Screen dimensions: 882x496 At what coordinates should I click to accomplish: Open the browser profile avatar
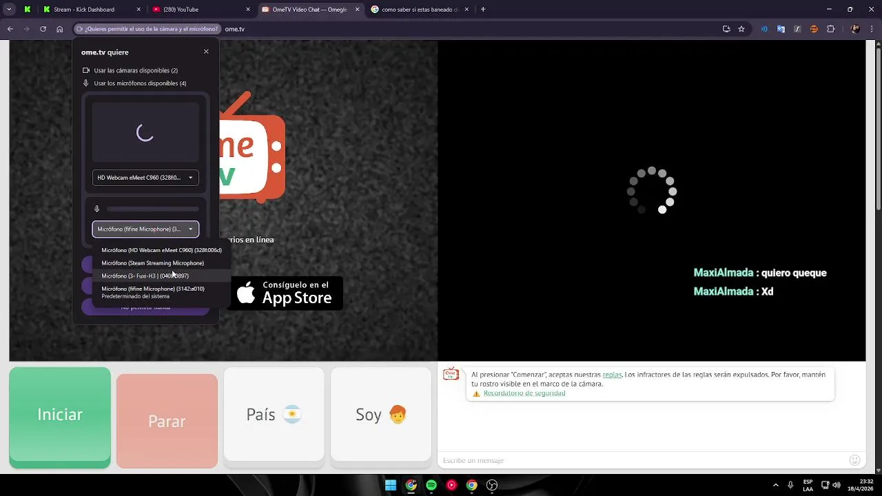click(855, 29)
